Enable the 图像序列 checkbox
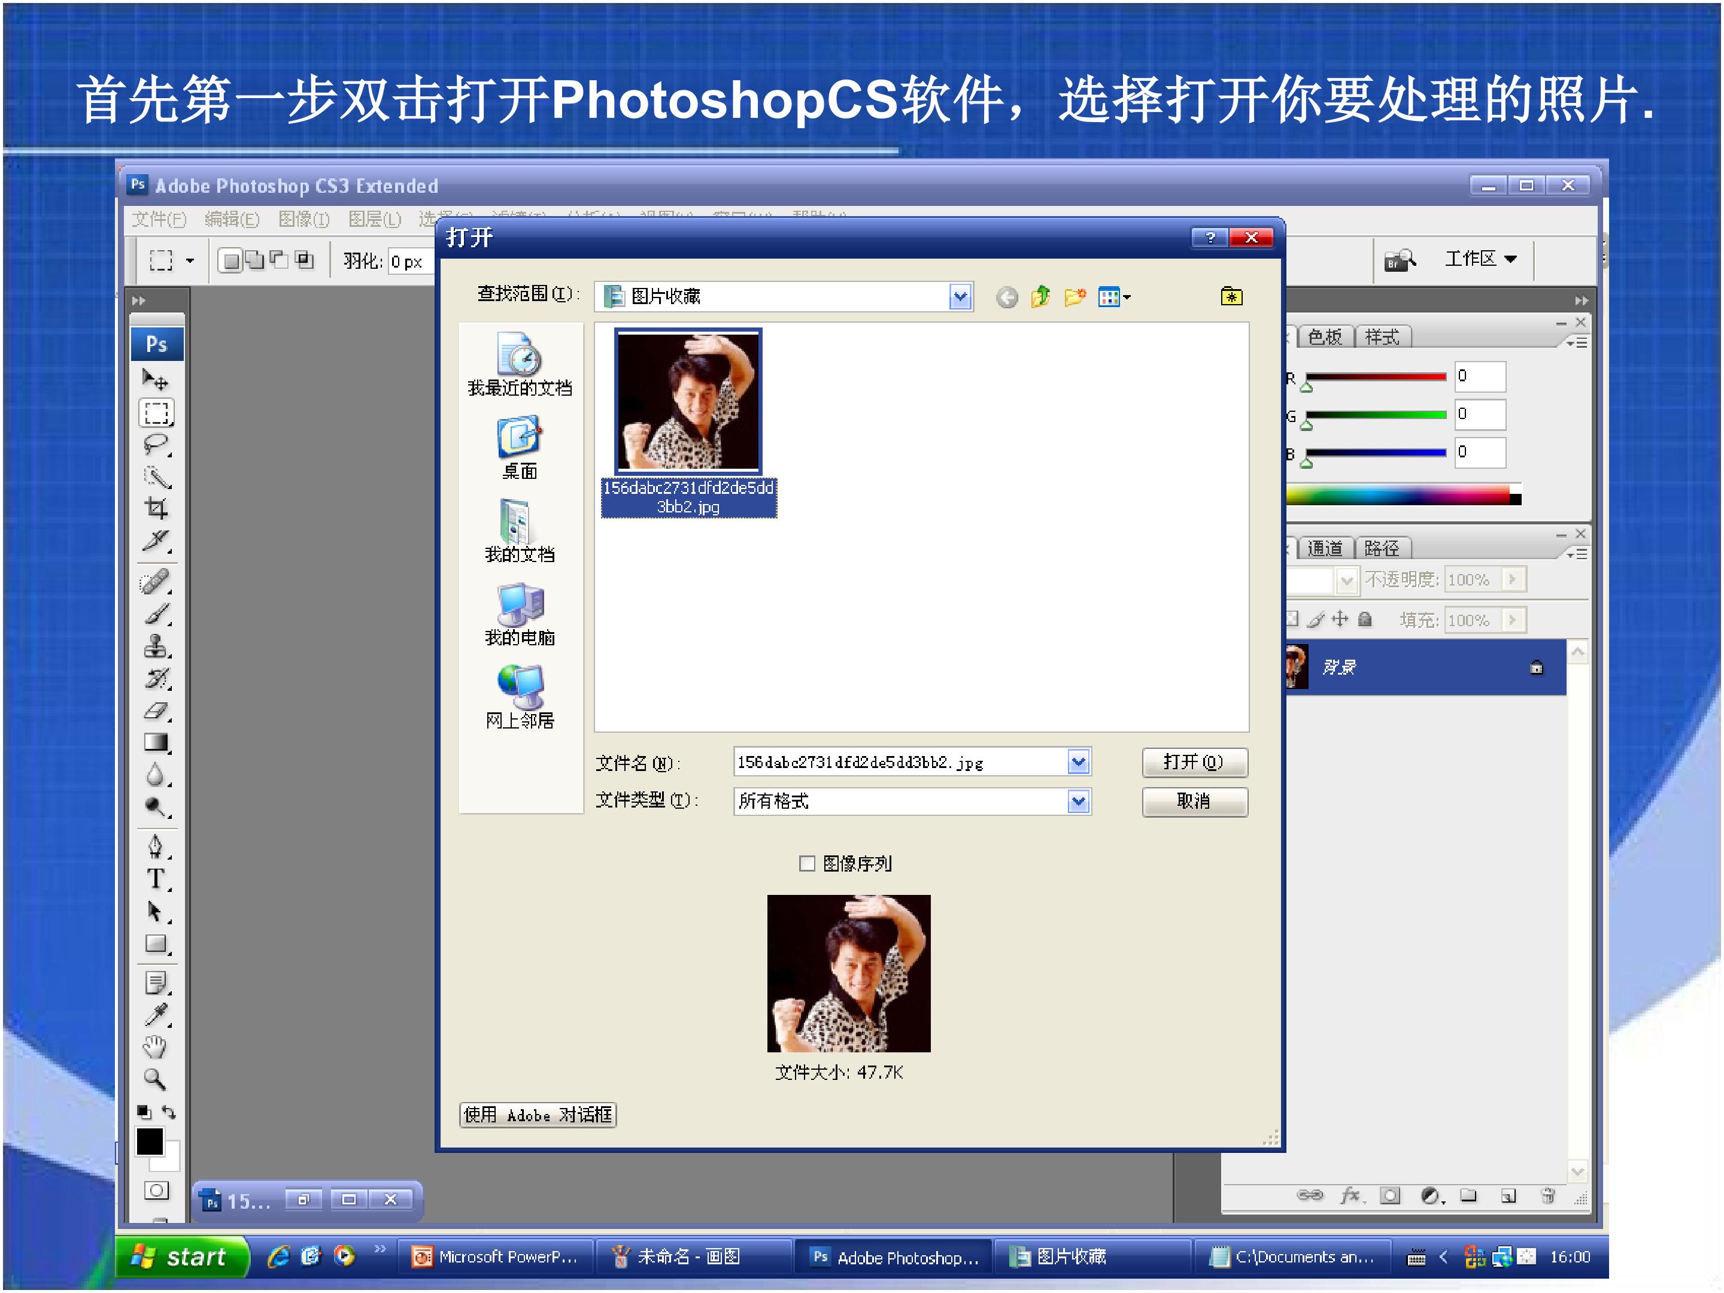Viewport: 1724px width, 1293px height. click(807, 864)
